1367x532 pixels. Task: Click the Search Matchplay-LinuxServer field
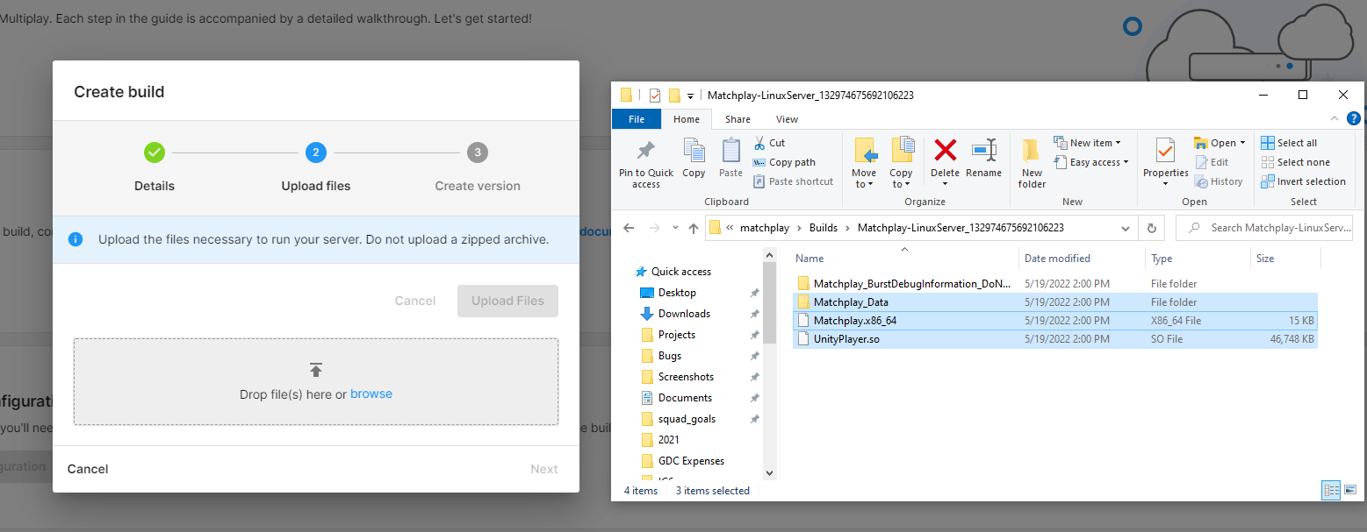click(x=1273, y=228)
